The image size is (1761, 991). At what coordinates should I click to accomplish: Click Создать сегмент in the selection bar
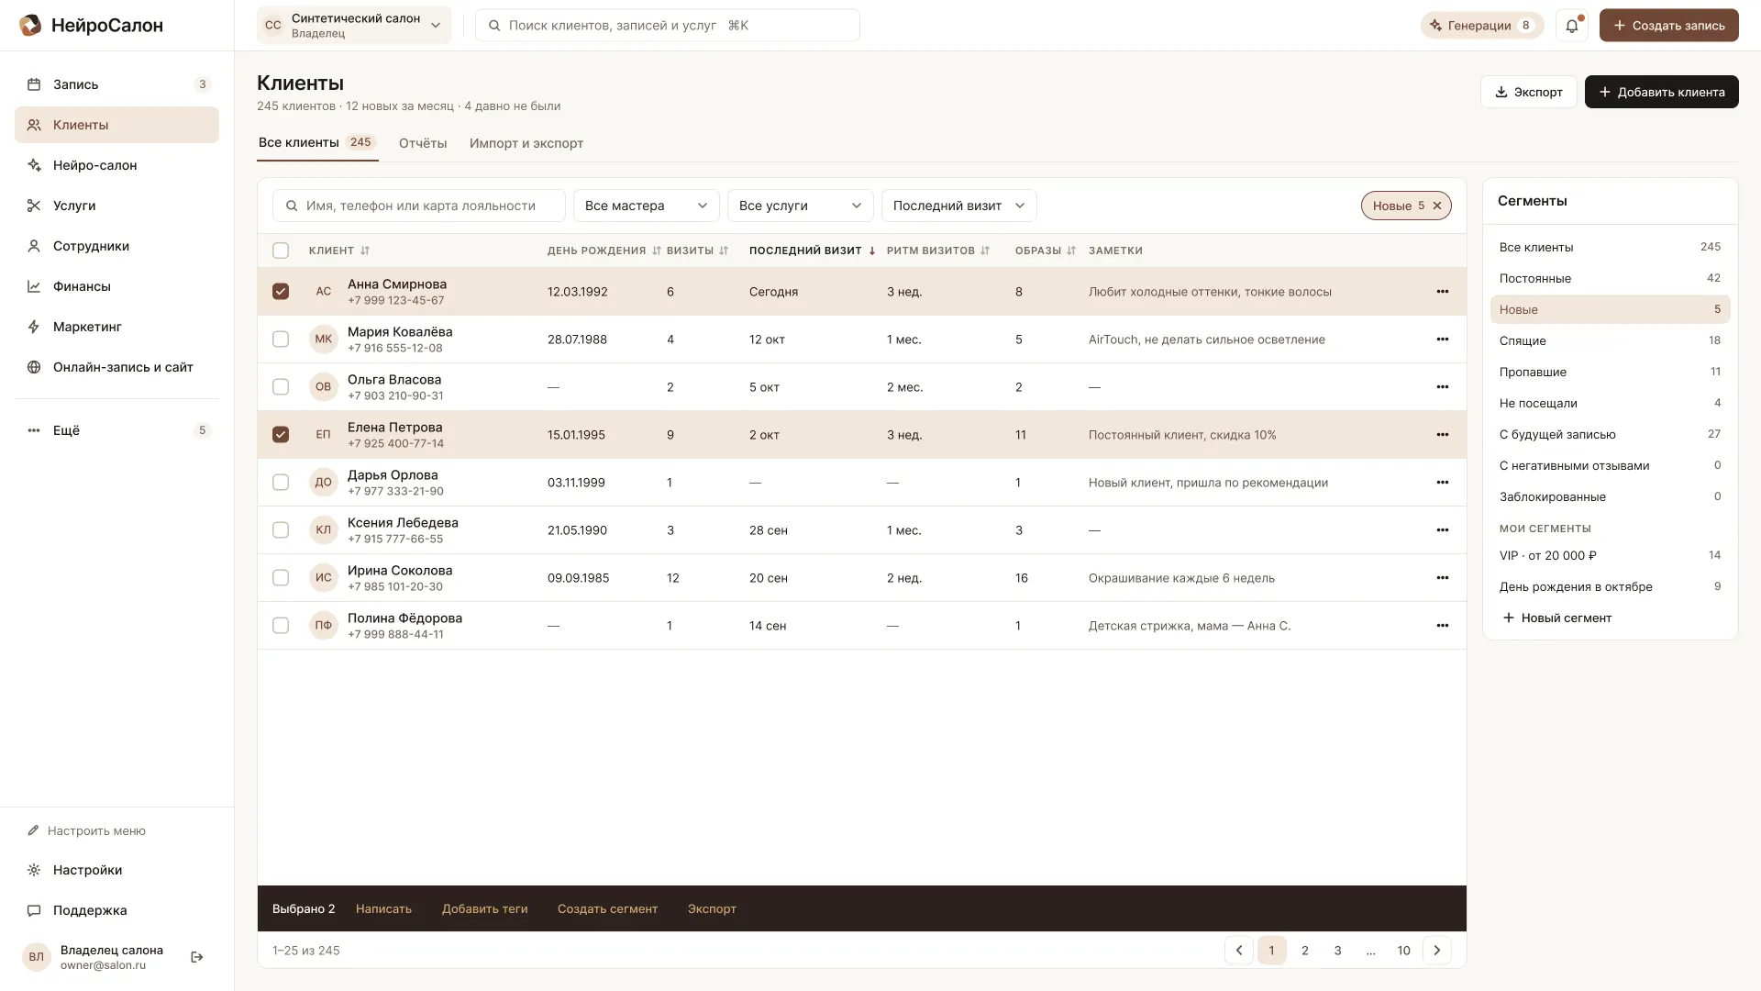tap(607, 909)
